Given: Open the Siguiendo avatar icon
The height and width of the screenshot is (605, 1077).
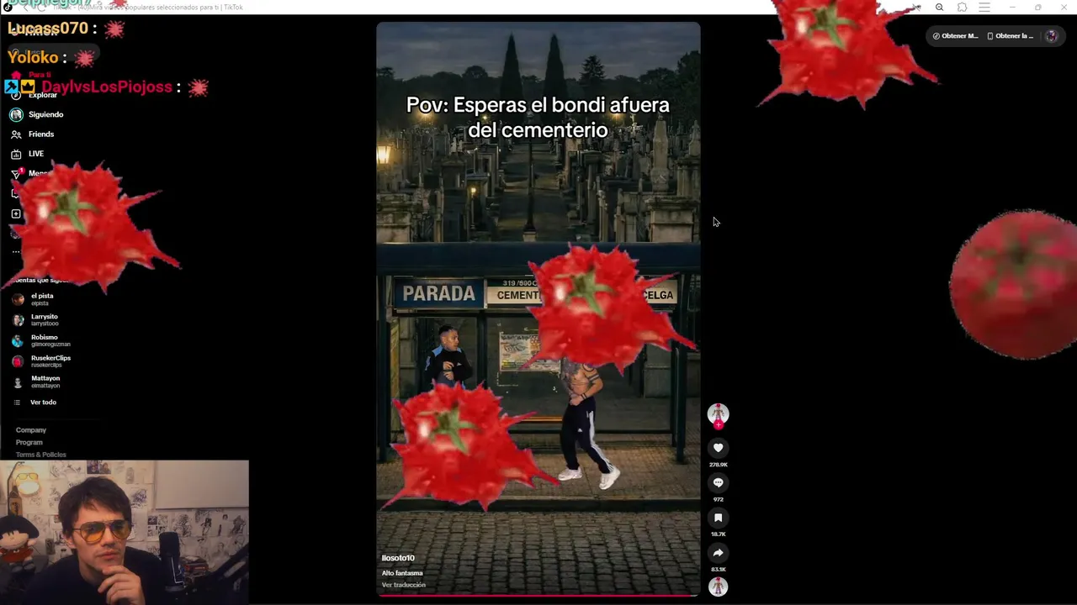Looking at the screenshot, I should pos(16,114).
